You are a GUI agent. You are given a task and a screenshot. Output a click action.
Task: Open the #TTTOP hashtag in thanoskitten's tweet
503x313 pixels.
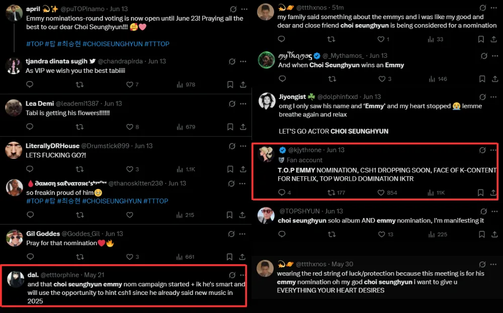(156, 201)
